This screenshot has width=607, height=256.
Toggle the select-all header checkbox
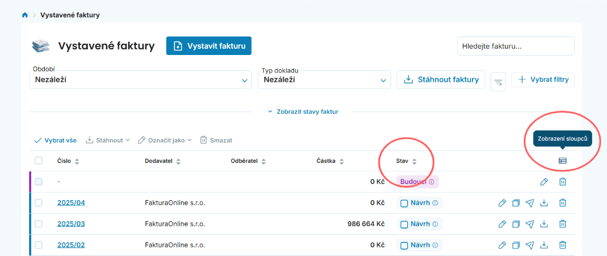point(38,161)
